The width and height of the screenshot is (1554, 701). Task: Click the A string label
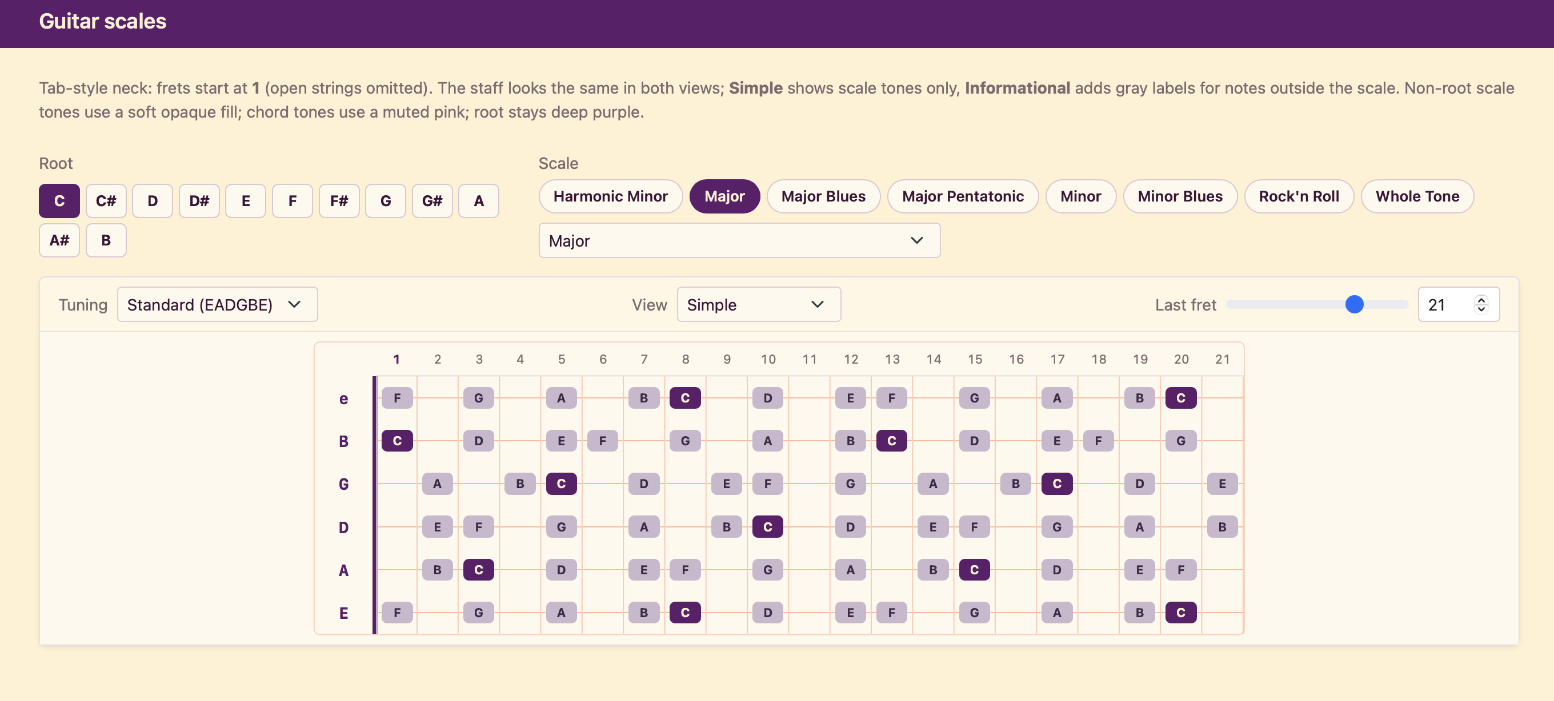[x=343, y=570]
